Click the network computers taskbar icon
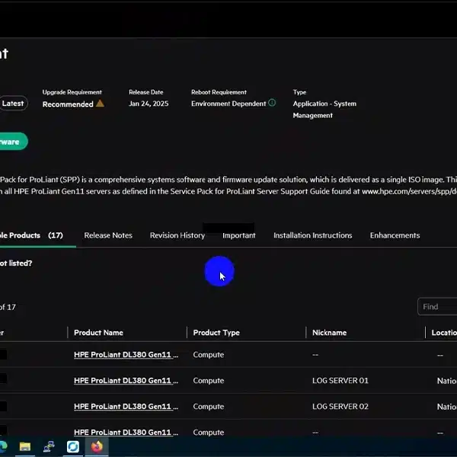Image resolution: width=457 pixels, height=457 pixels. (x=49, y=446)
